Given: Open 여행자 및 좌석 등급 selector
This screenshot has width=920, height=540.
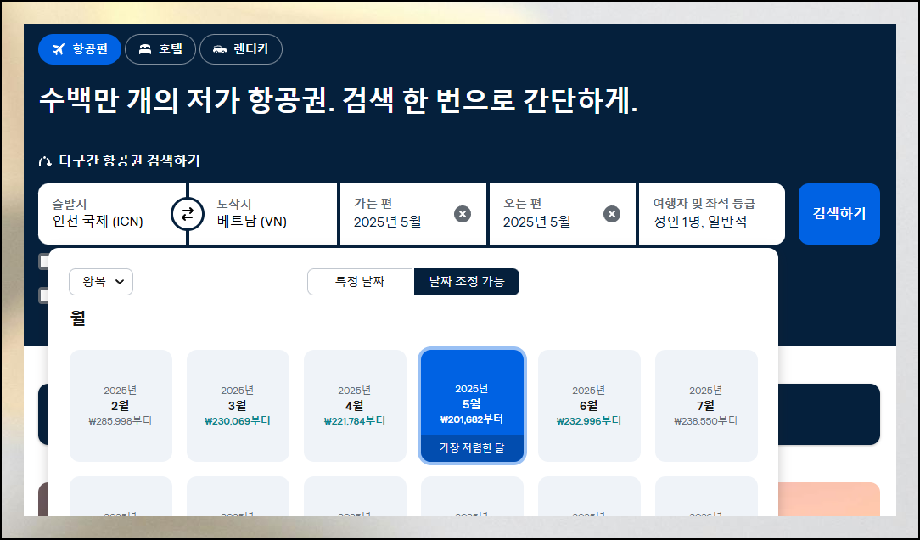Looking at the screenshot, I should 712,214.
